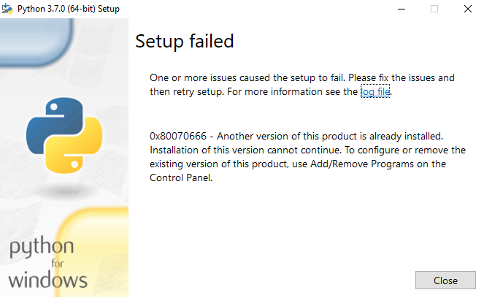The image size is (484, 298).
Task: Click the Close button
Action: [x=445, y=280]
